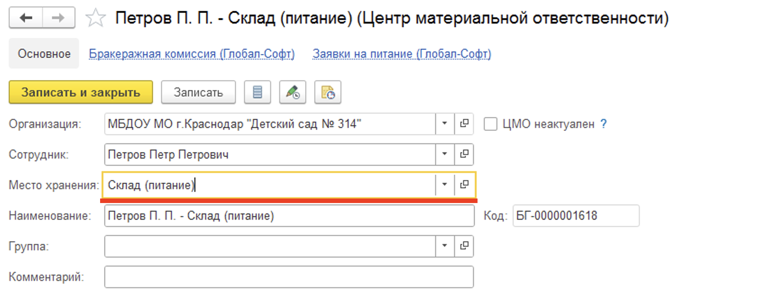Switch to the Основное tab

click(44, 54)
